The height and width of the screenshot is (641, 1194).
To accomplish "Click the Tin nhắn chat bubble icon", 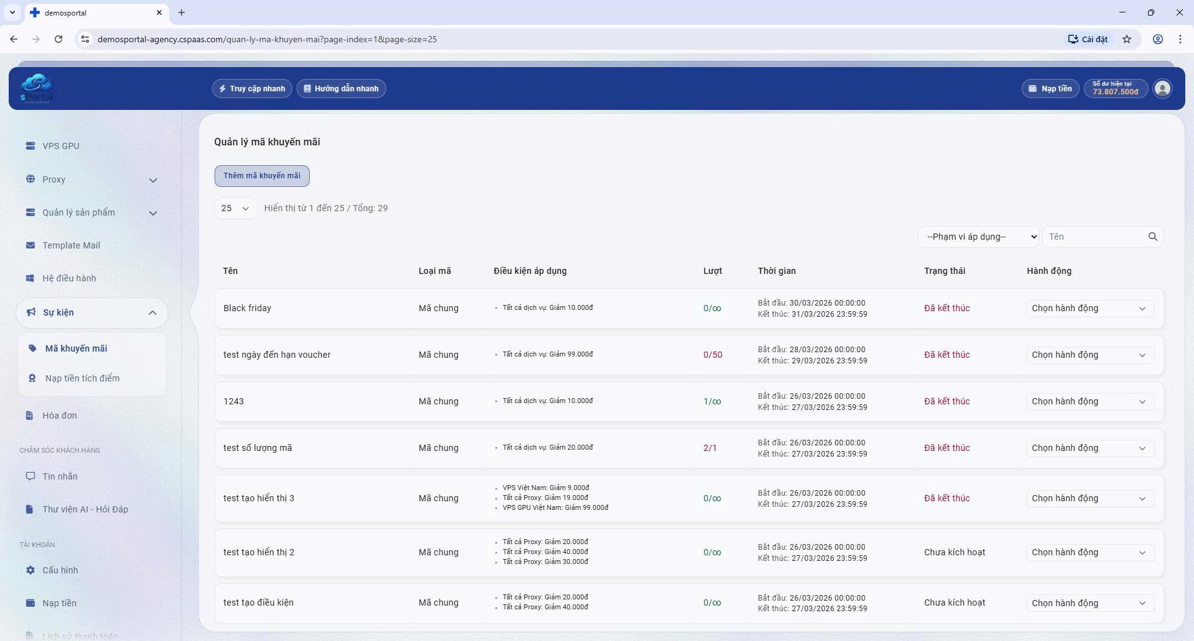I will 30,476.
